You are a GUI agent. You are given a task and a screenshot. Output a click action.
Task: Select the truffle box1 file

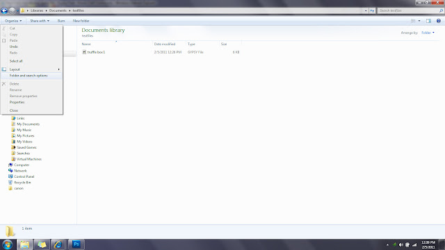pos(96,52)
